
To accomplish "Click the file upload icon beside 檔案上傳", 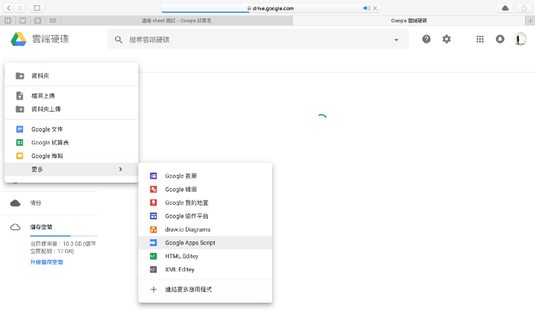I will coord(20,96).
